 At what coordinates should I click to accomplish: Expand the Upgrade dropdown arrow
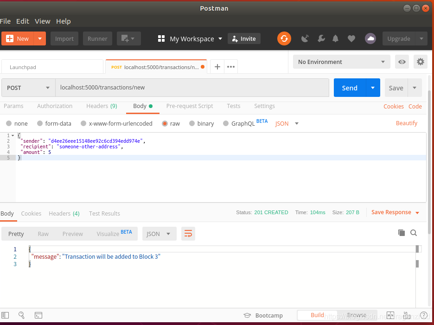(x=421, y=38)
